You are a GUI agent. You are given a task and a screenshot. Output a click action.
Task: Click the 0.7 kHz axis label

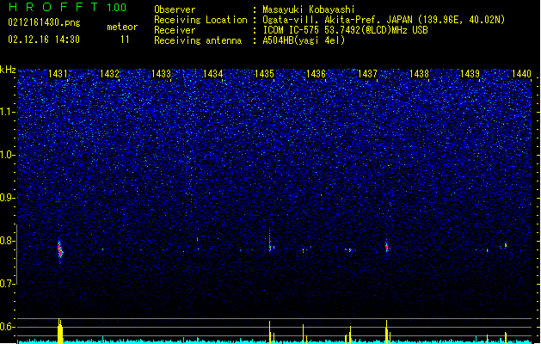[x=7, y=284]
